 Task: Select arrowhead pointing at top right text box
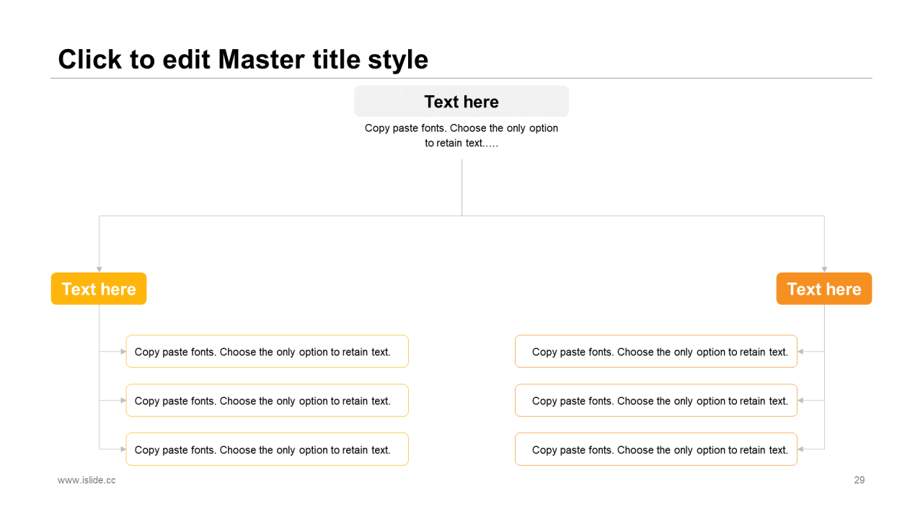[x=800, y=352]
